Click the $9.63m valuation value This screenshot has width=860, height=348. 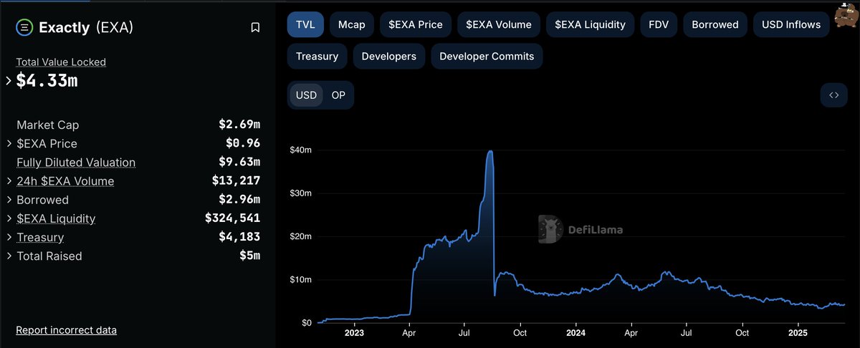click(x=239, y=163)
